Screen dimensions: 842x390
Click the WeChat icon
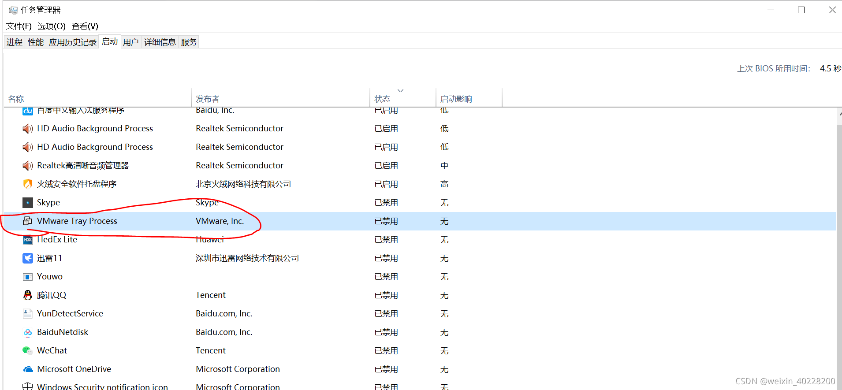click(28, 351)
